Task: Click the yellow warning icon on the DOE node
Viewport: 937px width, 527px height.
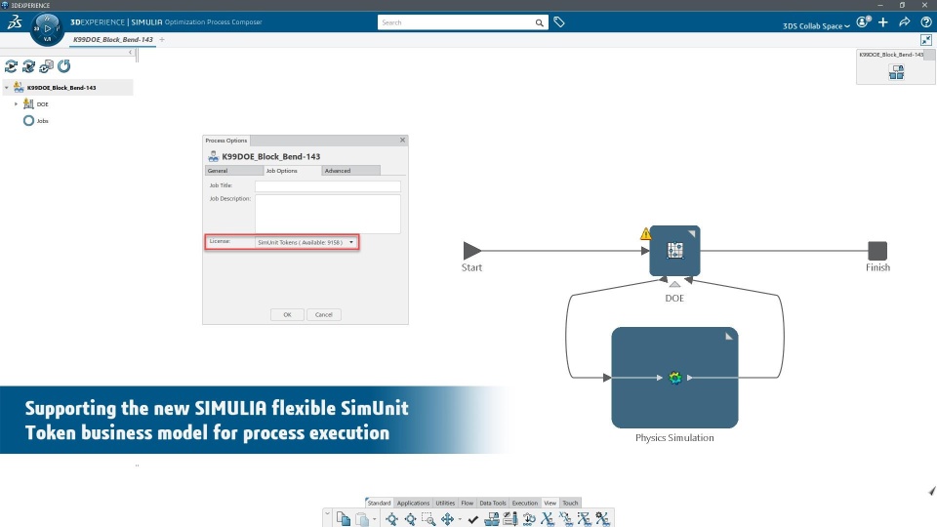Action: [x=645, y=233]
